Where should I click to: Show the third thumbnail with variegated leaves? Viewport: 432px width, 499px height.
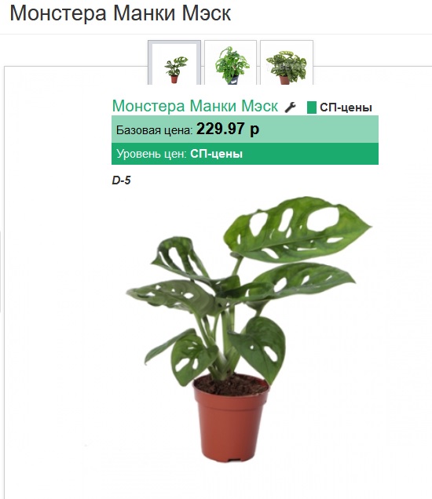pyautogui.click(x=287, y=63)
